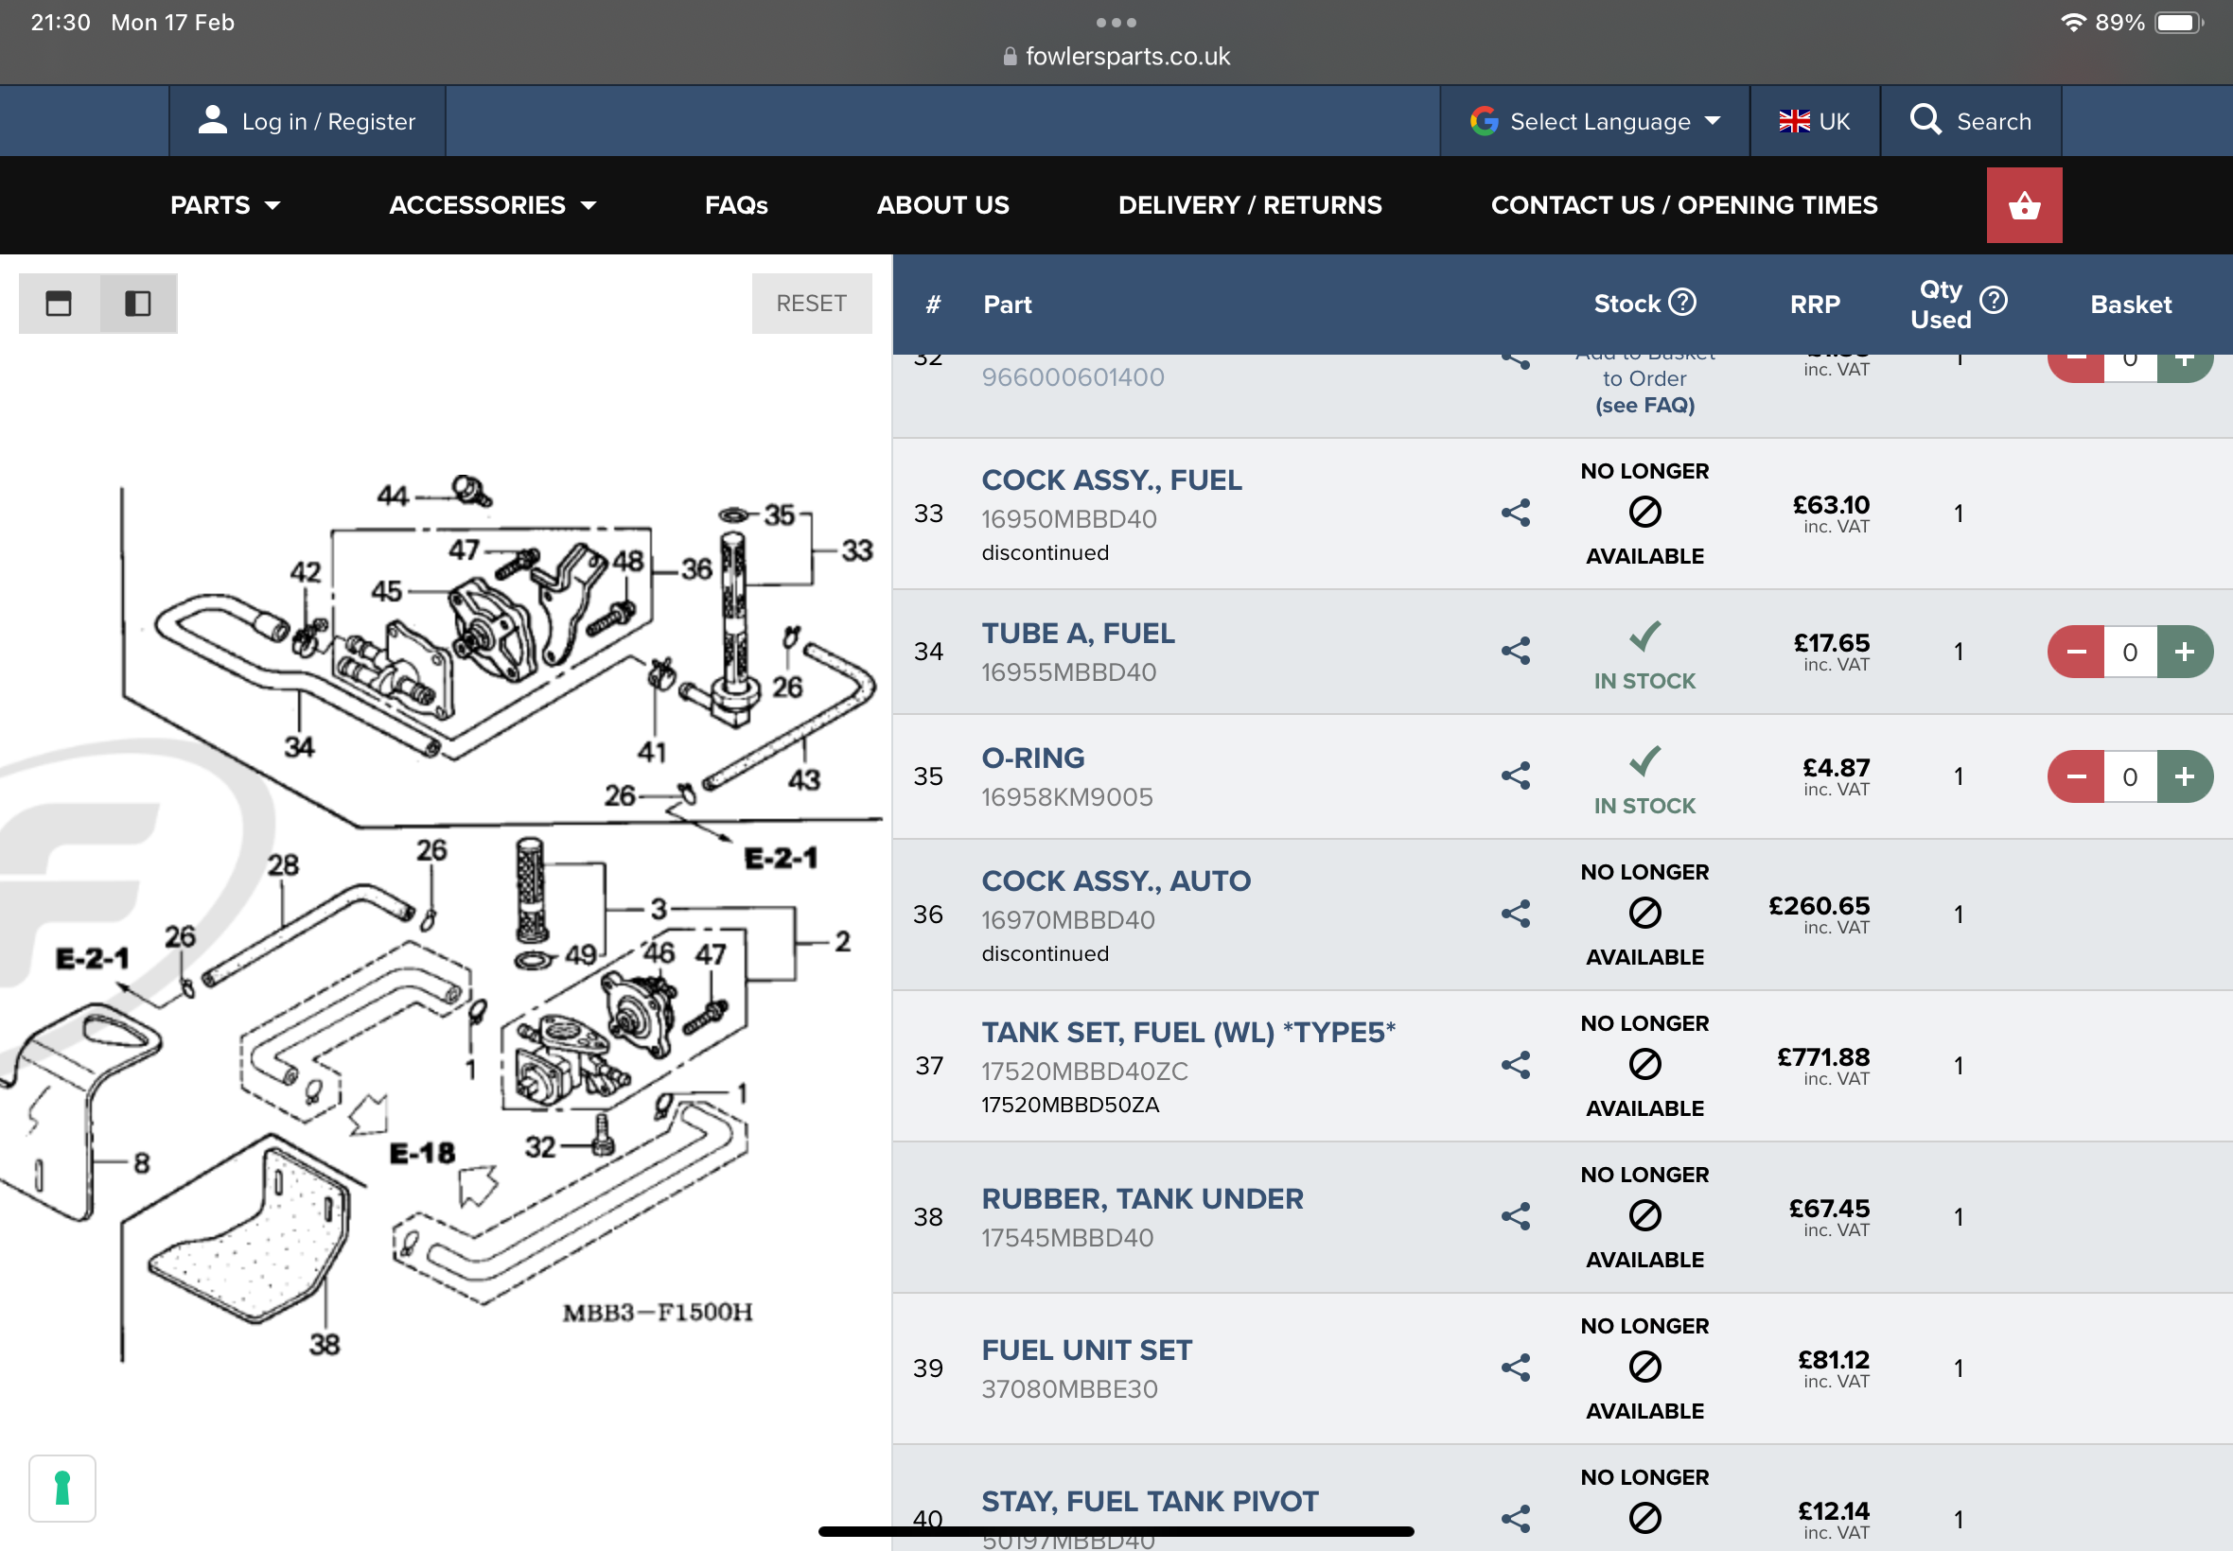Click the share icon for TUBE A, FUEL
The image size is (2233, 1551).
(x=1516, y=650)
